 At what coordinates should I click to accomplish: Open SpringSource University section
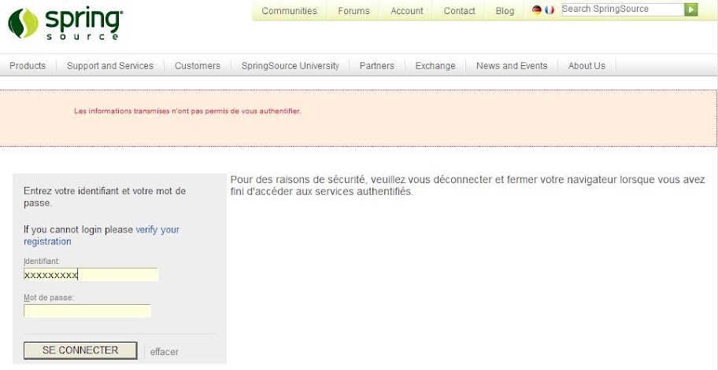pyautogui.click(x=291, y=66)
